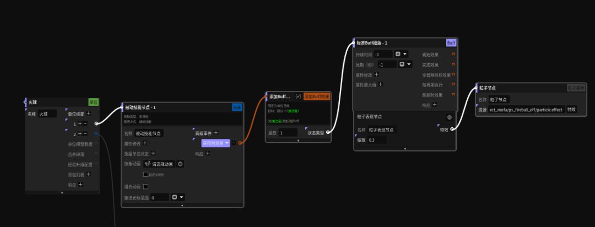Edit 火球 name field
Viewport: 595px width, 227px height.
[x=47, y=113]
